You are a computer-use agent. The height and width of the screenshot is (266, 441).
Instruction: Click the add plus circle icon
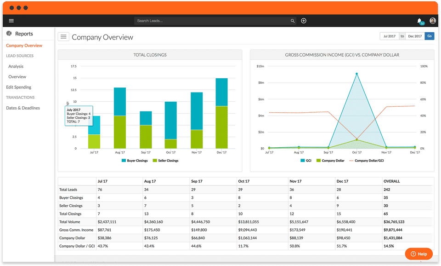click(x=304, y=21)
